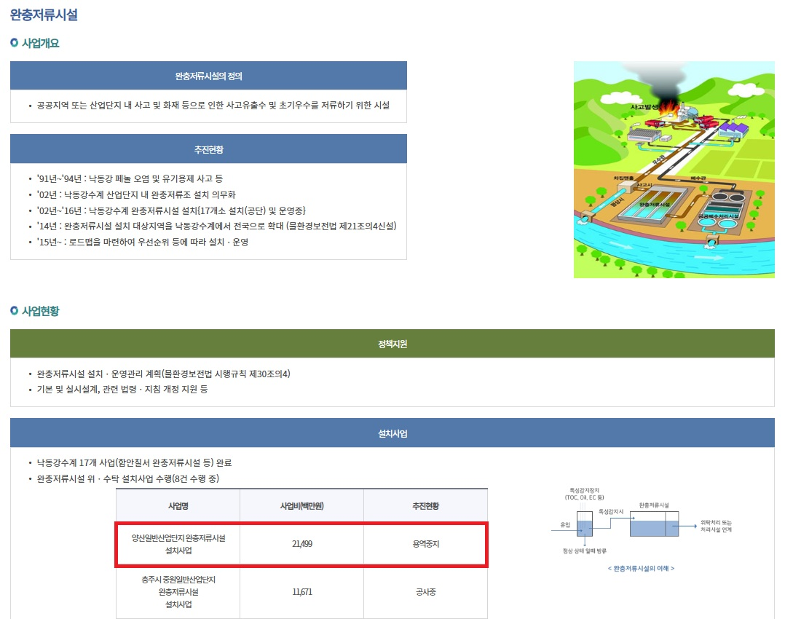Click the 양산일반산업단지 완충저류시설 설치사업 cell
This screenshot has height=619, width=785.
pyautogui.click(x=178, y=545)
